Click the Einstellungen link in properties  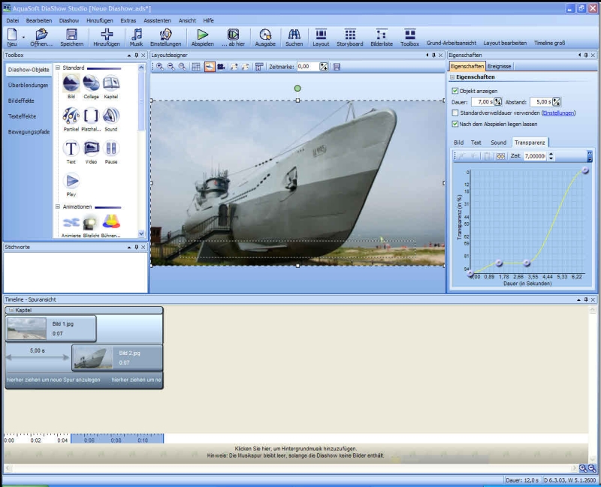(557, 113)
